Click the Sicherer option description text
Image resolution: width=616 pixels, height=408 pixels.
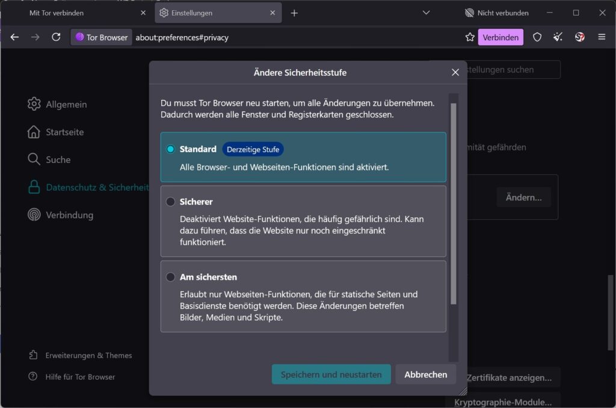(302, 230)
